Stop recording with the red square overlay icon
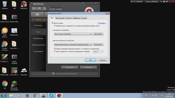The height and width of the screenshot is (98, 175). tap(173, 2)
